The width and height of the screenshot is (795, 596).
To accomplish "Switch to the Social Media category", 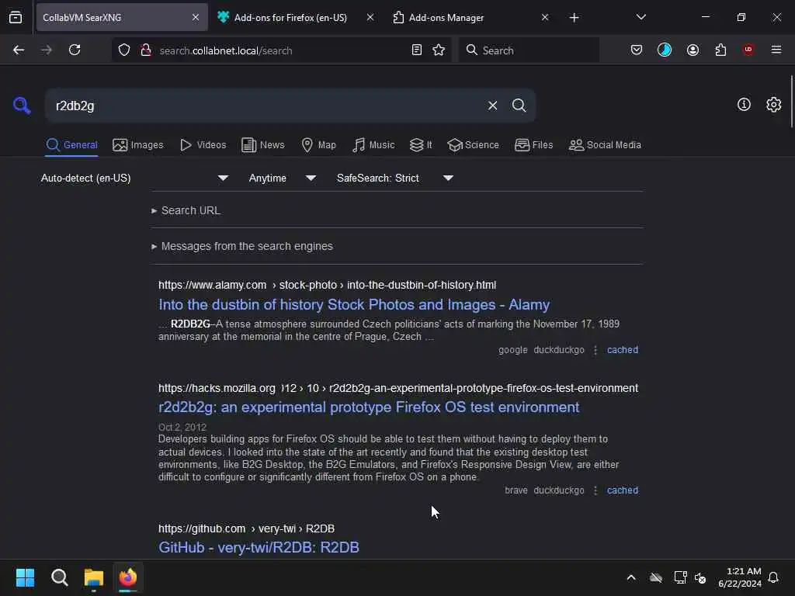I will (605, 145).
